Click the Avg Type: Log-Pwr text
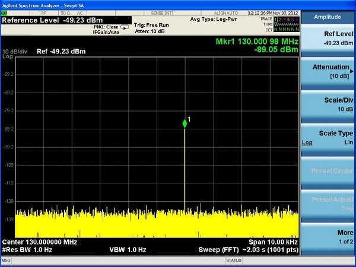 214,20
